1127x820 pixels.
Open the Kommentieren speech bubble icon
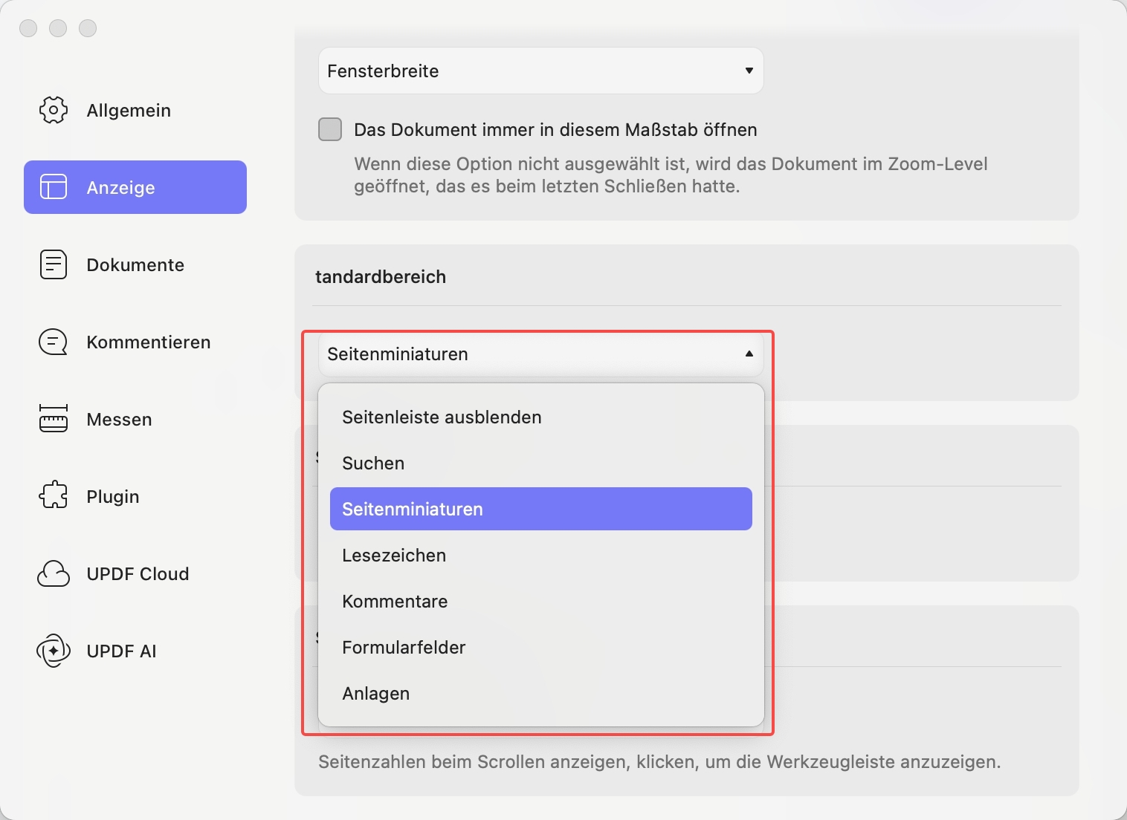click(x=54, y=342)
